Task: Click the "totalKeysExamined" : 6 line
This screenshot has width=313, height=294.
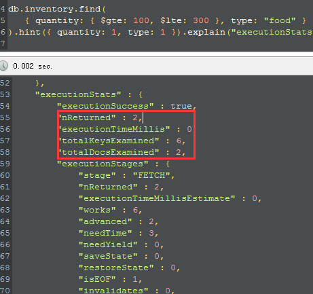Action: 122,141
